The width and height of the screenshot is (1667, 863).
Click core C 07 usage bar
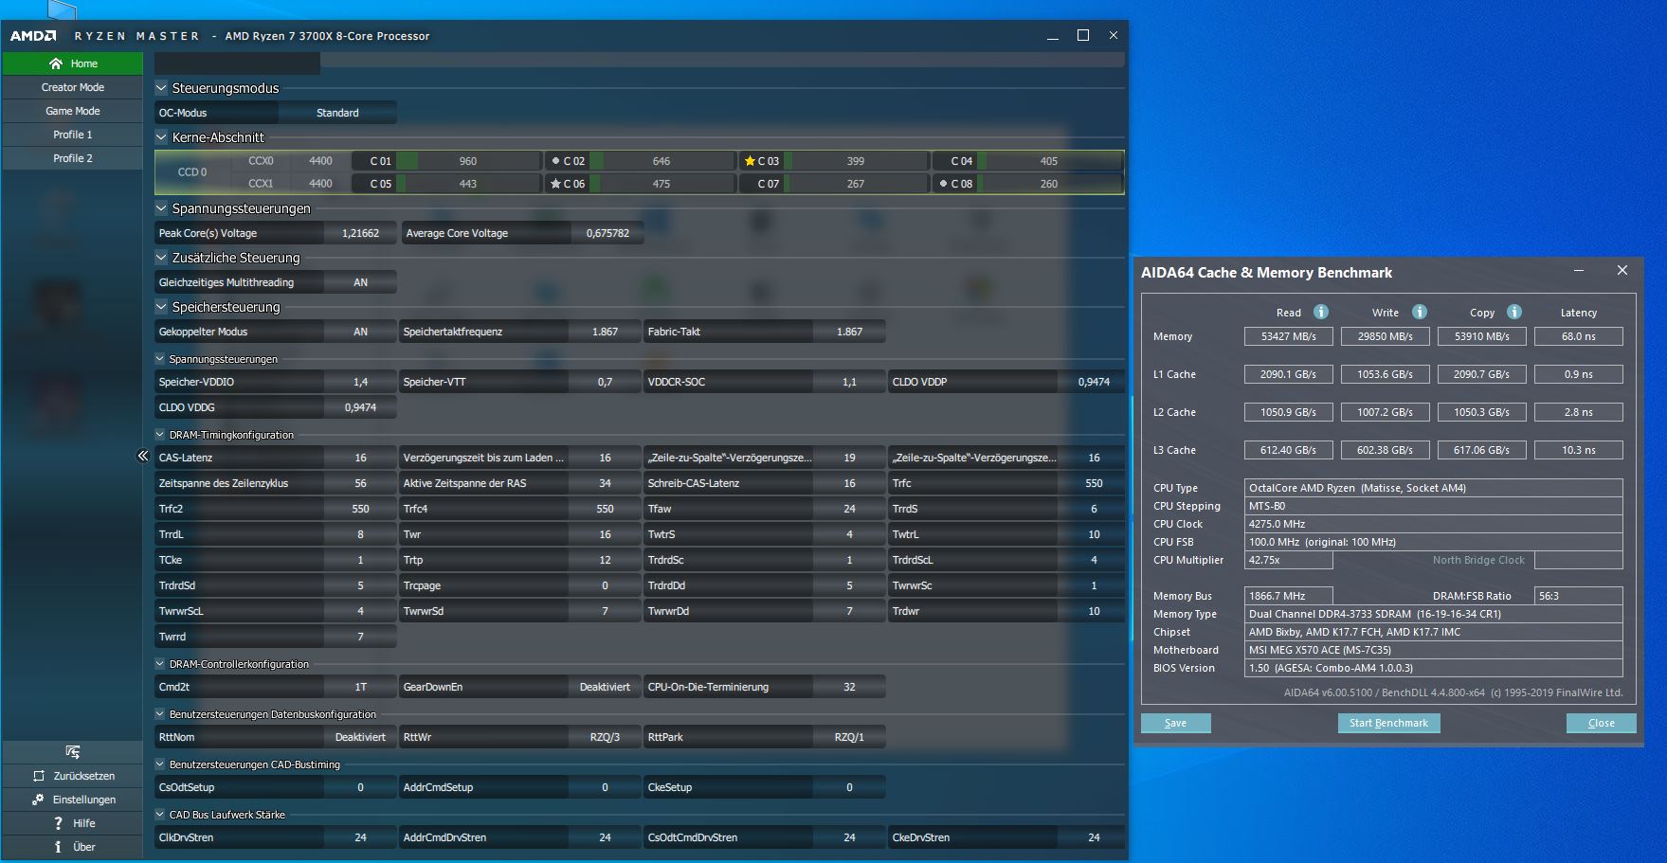point(855,184)
